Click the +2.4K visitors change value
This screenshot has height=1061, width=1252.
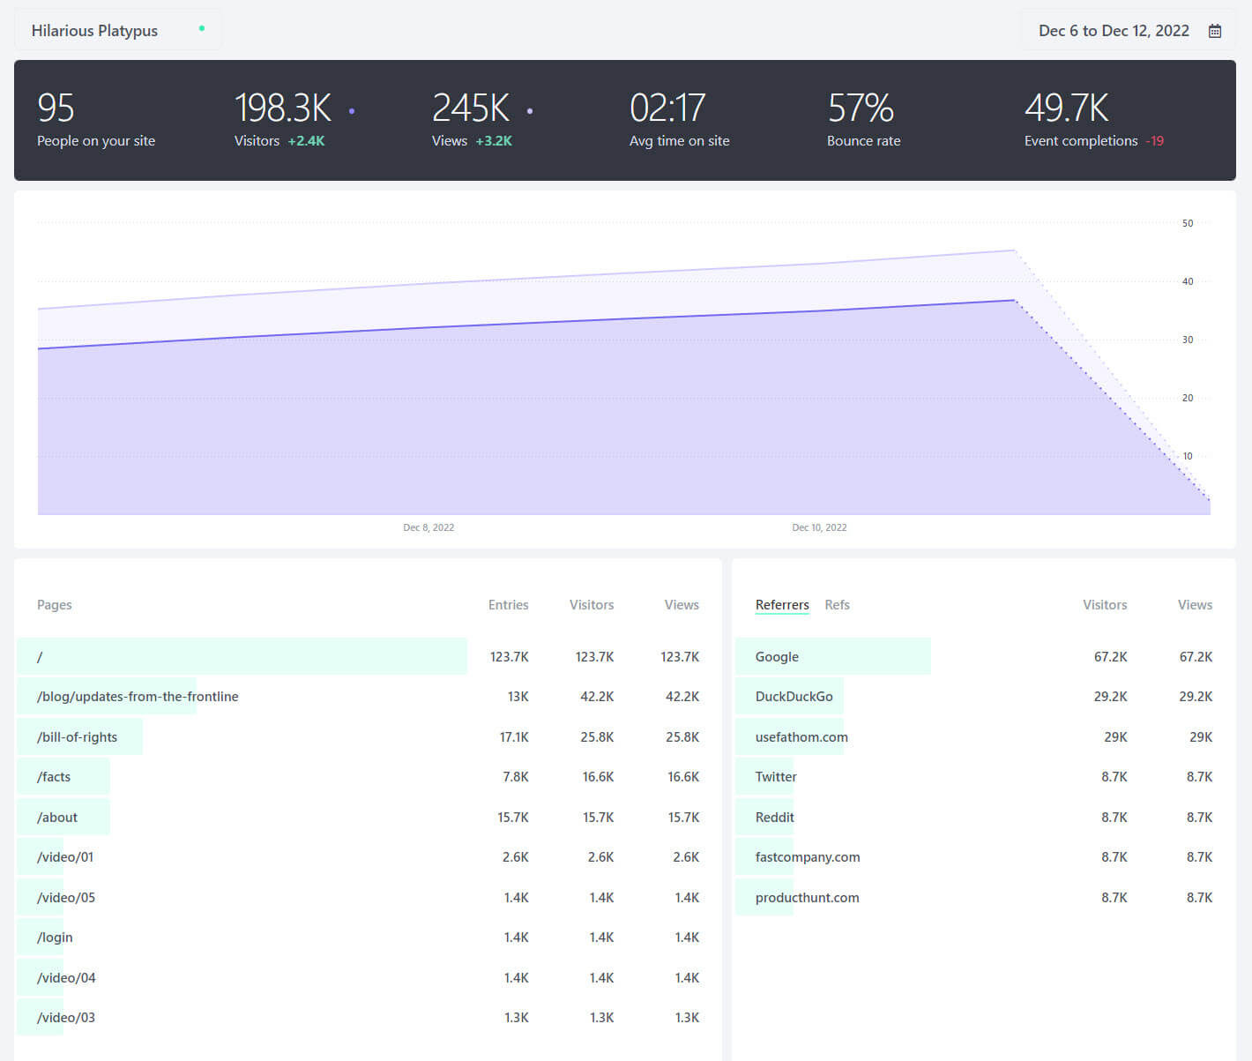(x=306, y=141)
